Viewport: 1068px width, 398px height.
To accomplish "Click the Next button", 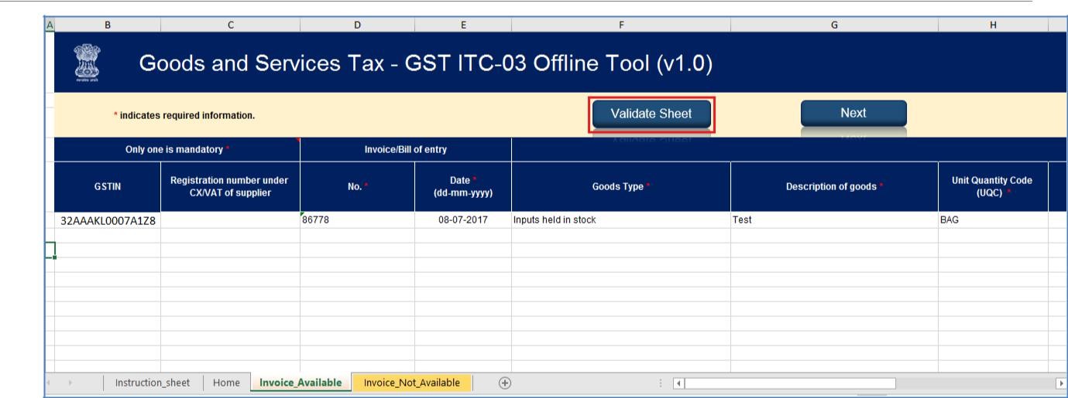I will point(853,113).
